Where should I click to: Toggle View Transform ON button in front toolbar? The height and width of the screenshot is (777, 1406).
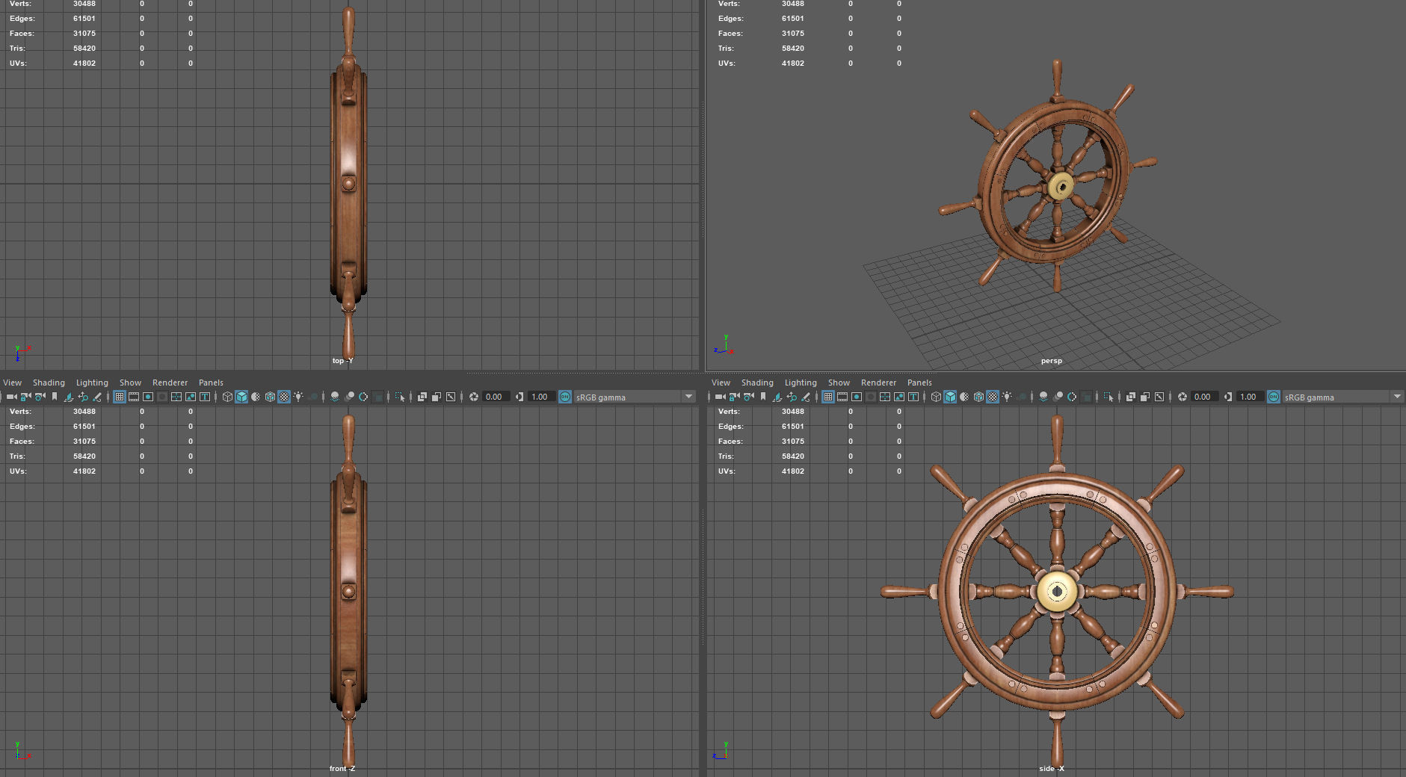pyautogui.click(x=565, y=397)
